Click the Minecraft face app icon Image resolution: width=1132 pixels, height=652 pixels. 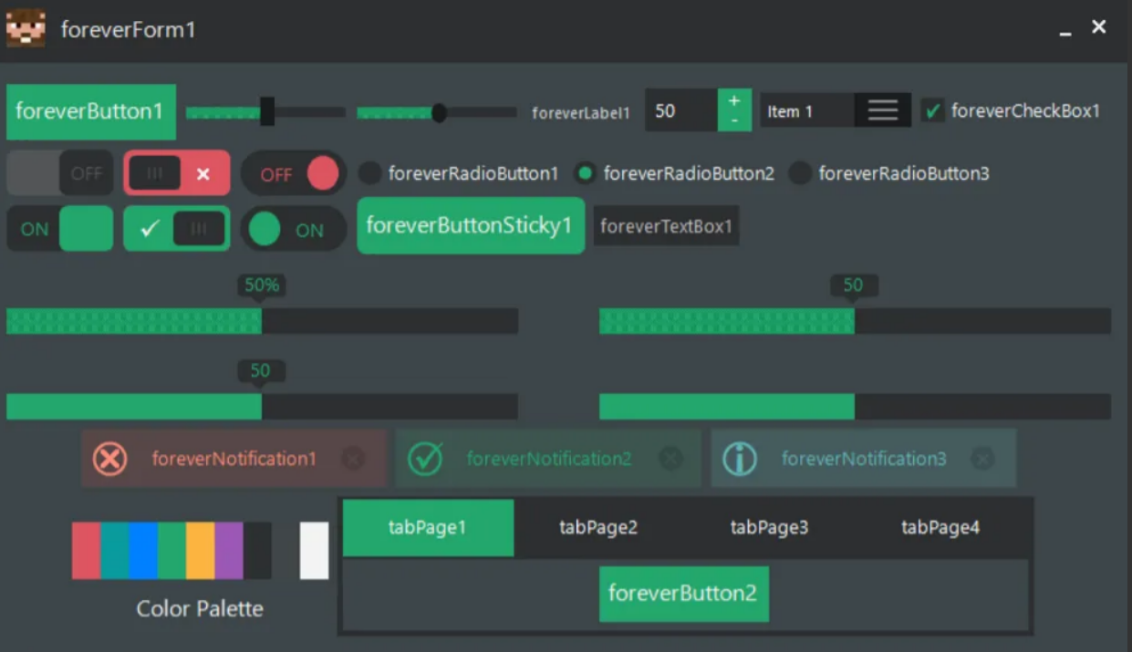(26, 28)
